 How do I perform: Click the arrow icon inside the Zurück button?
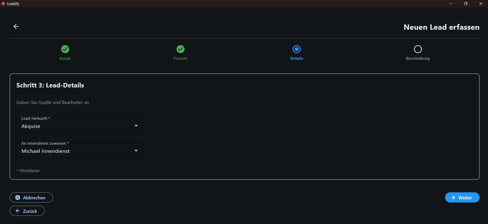tap(17, 211)
